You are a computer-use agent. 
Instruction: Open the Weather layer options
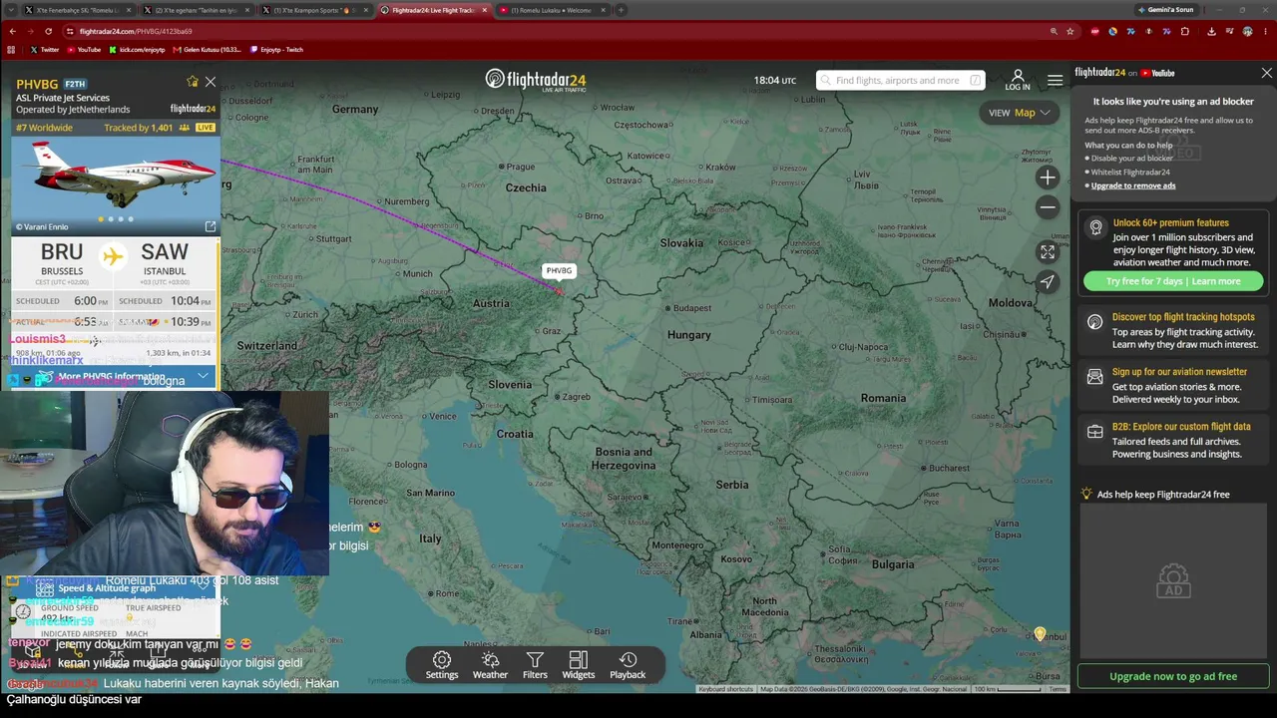click(x=490, y=665)
